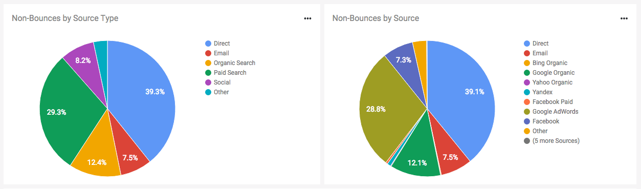Open the Non-Bounces by Source options menu
641x189 pixels.
coord(624,18)
